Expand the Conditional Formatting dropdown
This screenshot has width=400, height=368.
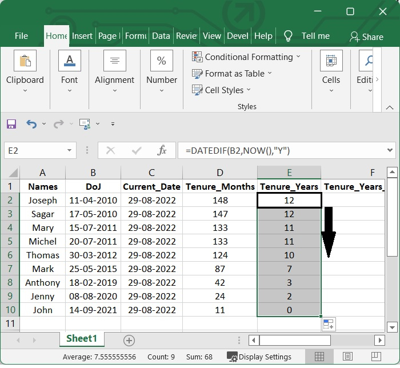click(299, 57)
